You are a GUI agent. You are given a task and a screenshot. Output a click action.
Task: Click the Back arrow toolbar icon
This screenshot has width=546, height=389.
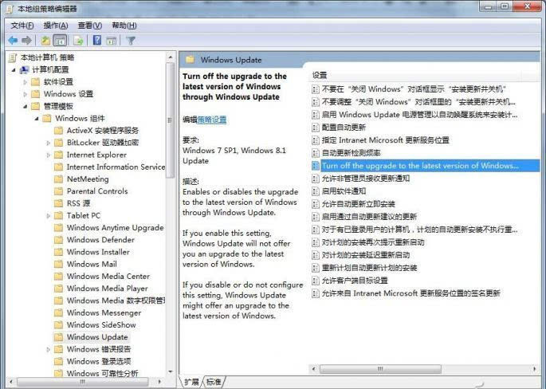[13, 41]
